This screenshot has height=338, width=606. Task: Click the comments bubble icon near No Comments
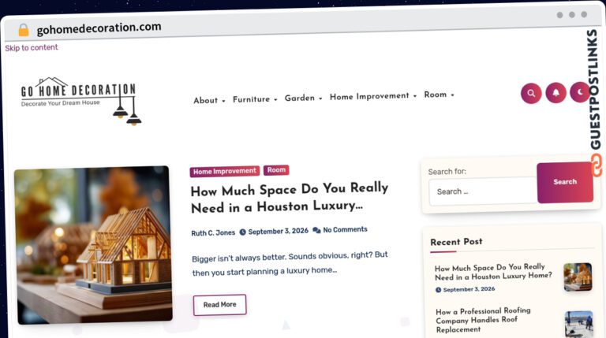point(316,230)
